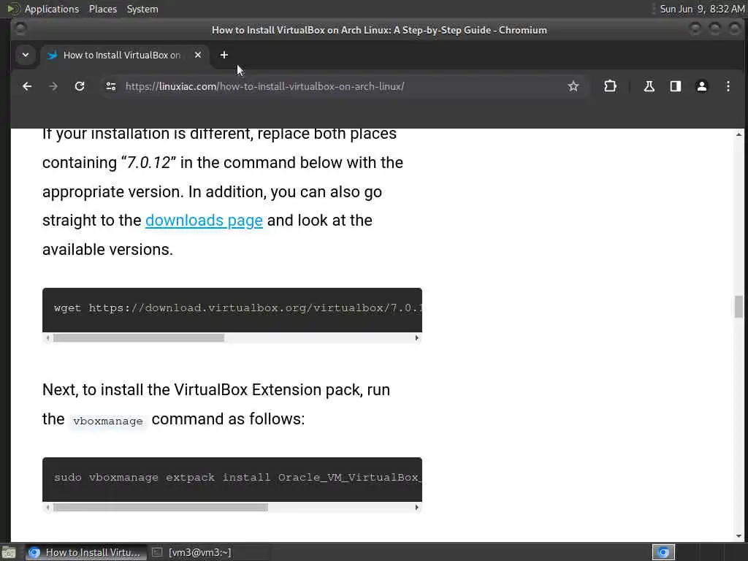Click the sudo vboxmanage extpack command text
748x561 pixels.
[x=237, y=478]
